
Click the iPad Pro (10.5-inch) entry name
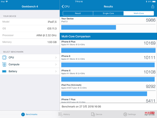(x=71, y=85)
